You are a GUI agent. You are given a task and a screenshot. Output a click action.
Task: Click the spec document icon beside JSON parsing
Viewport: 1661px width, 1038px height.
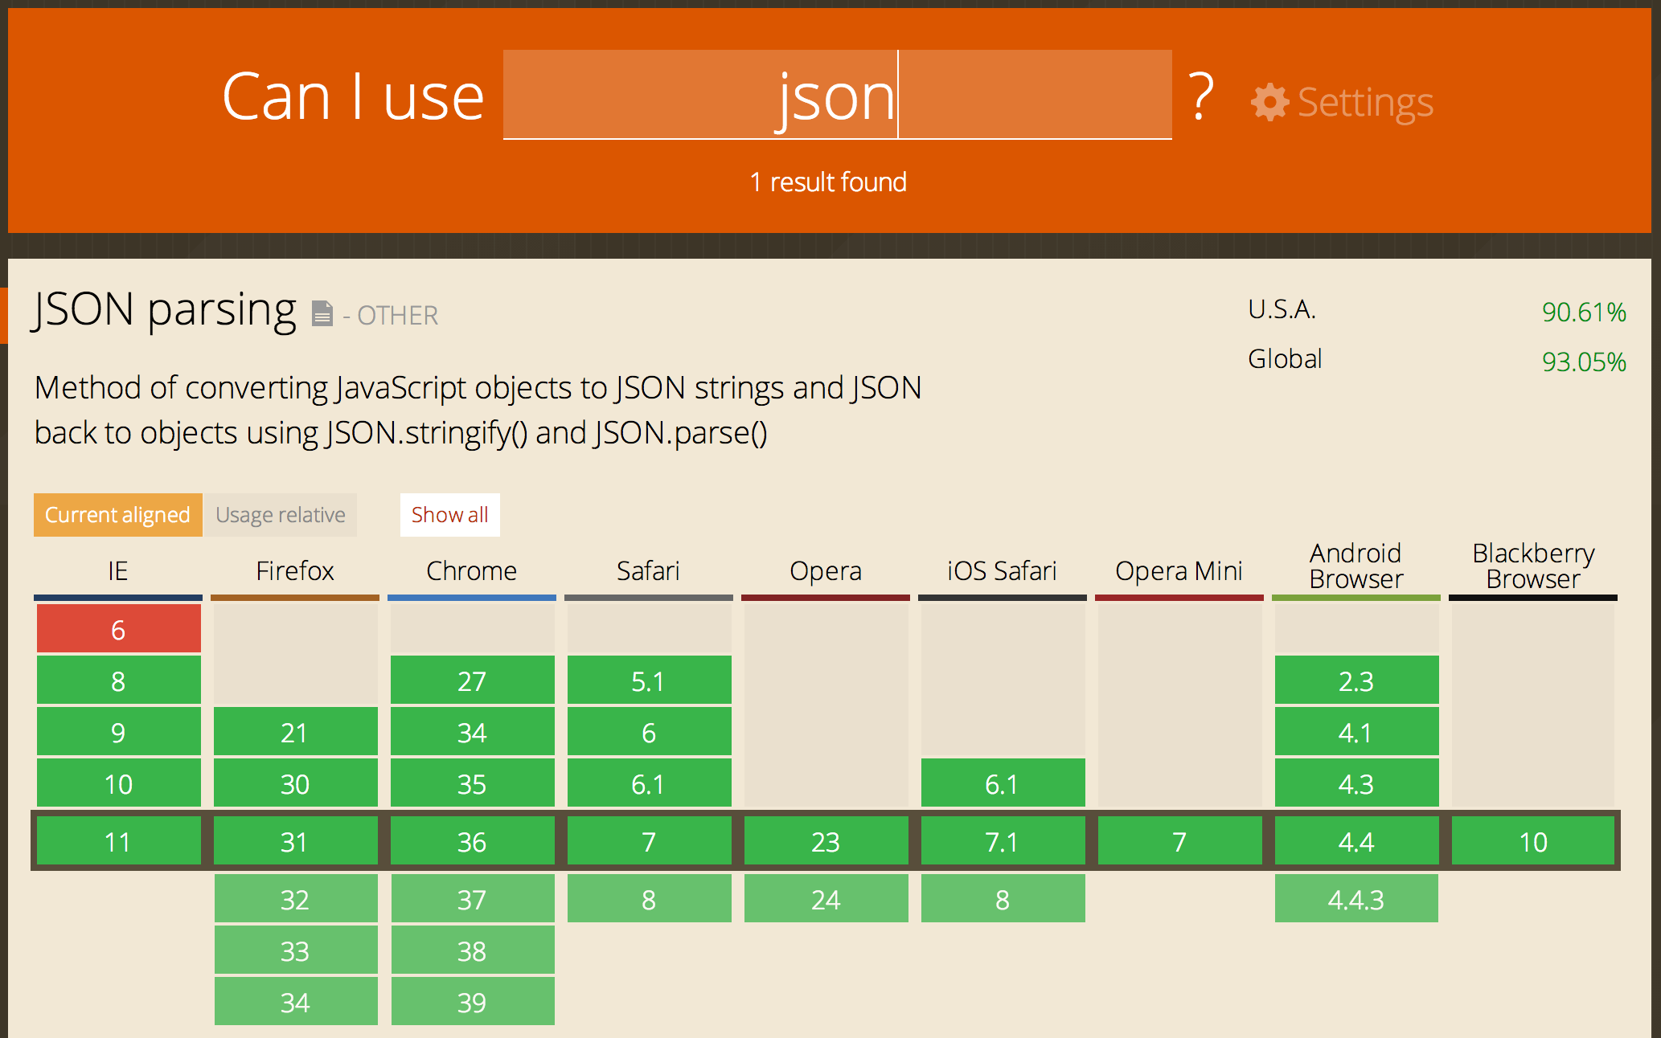[x=322, y=313]
